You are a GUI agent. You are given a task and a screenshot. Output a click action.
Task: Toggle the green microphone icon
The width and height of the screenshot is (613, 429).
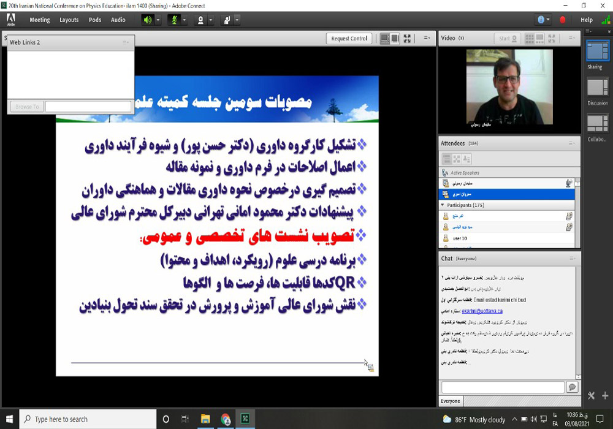pos(174,20)
